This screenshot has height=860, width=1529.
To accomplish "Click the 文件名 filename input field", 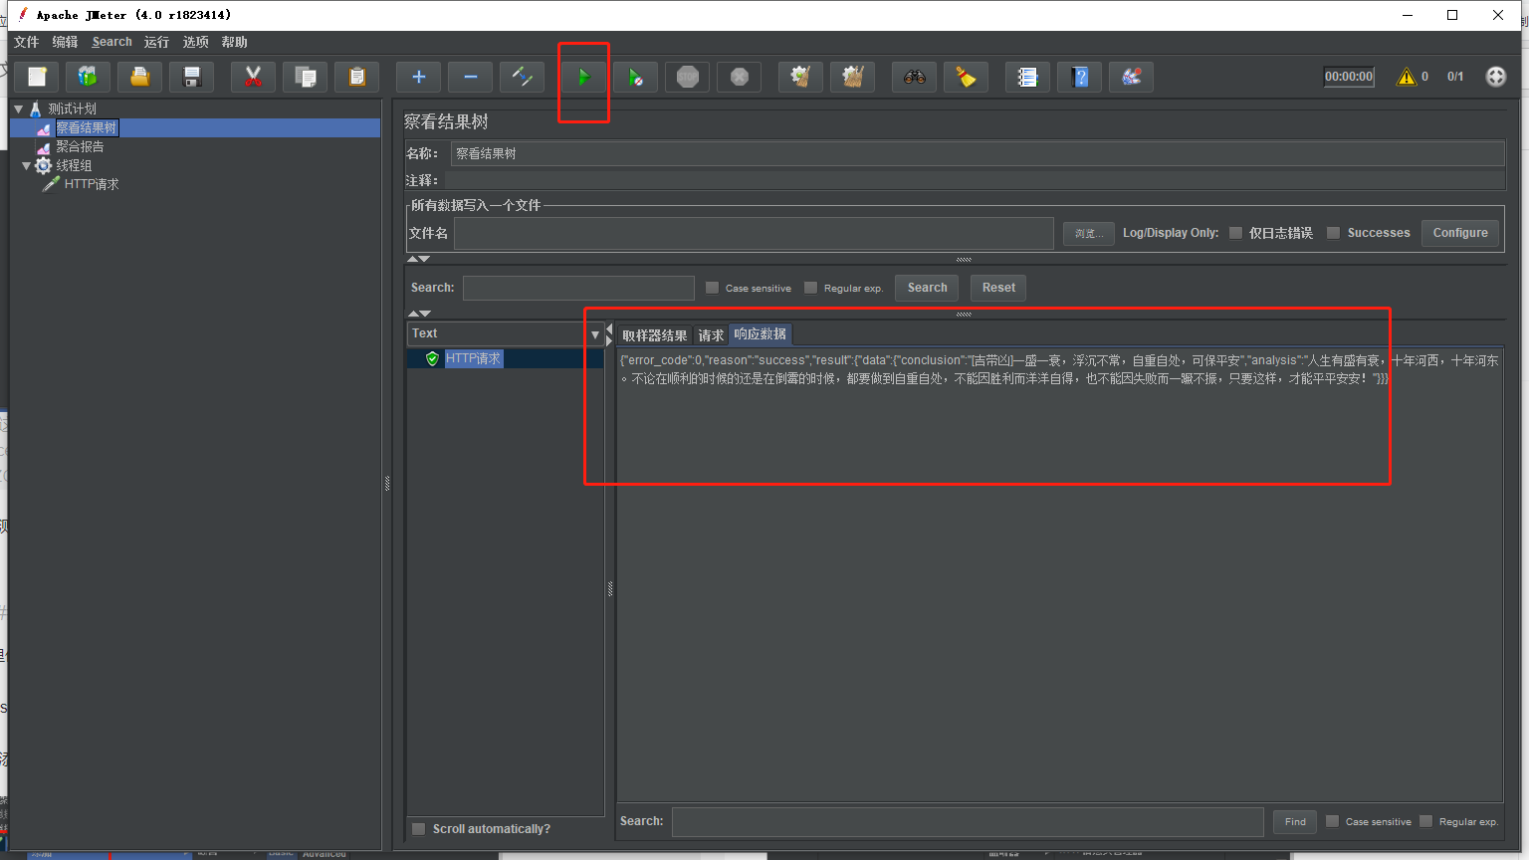I will pyautogui.click(x=754, y=233).
